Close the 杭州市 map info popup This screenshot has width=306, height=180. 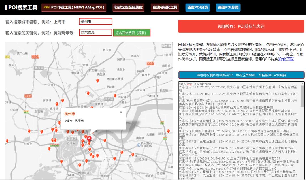(121, 112)
